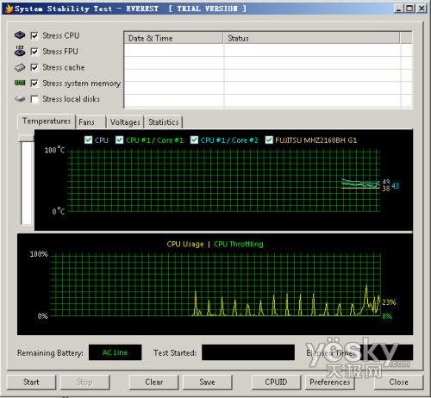431x398 pixels.
Task: Click the Status column header
Action: pos(311,38)
